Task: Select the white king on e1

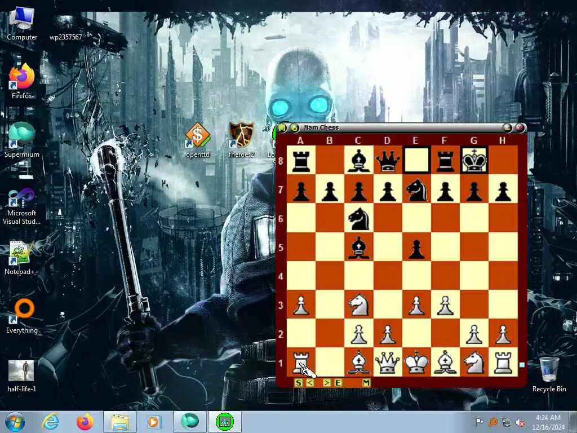Action: point(416,363)
